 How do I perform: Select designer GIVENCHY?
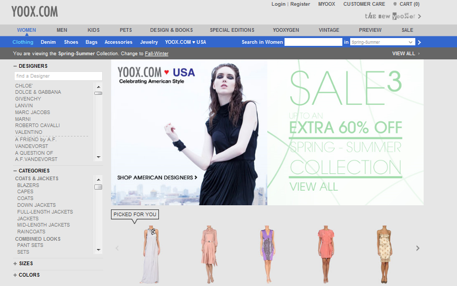[28, 99]
